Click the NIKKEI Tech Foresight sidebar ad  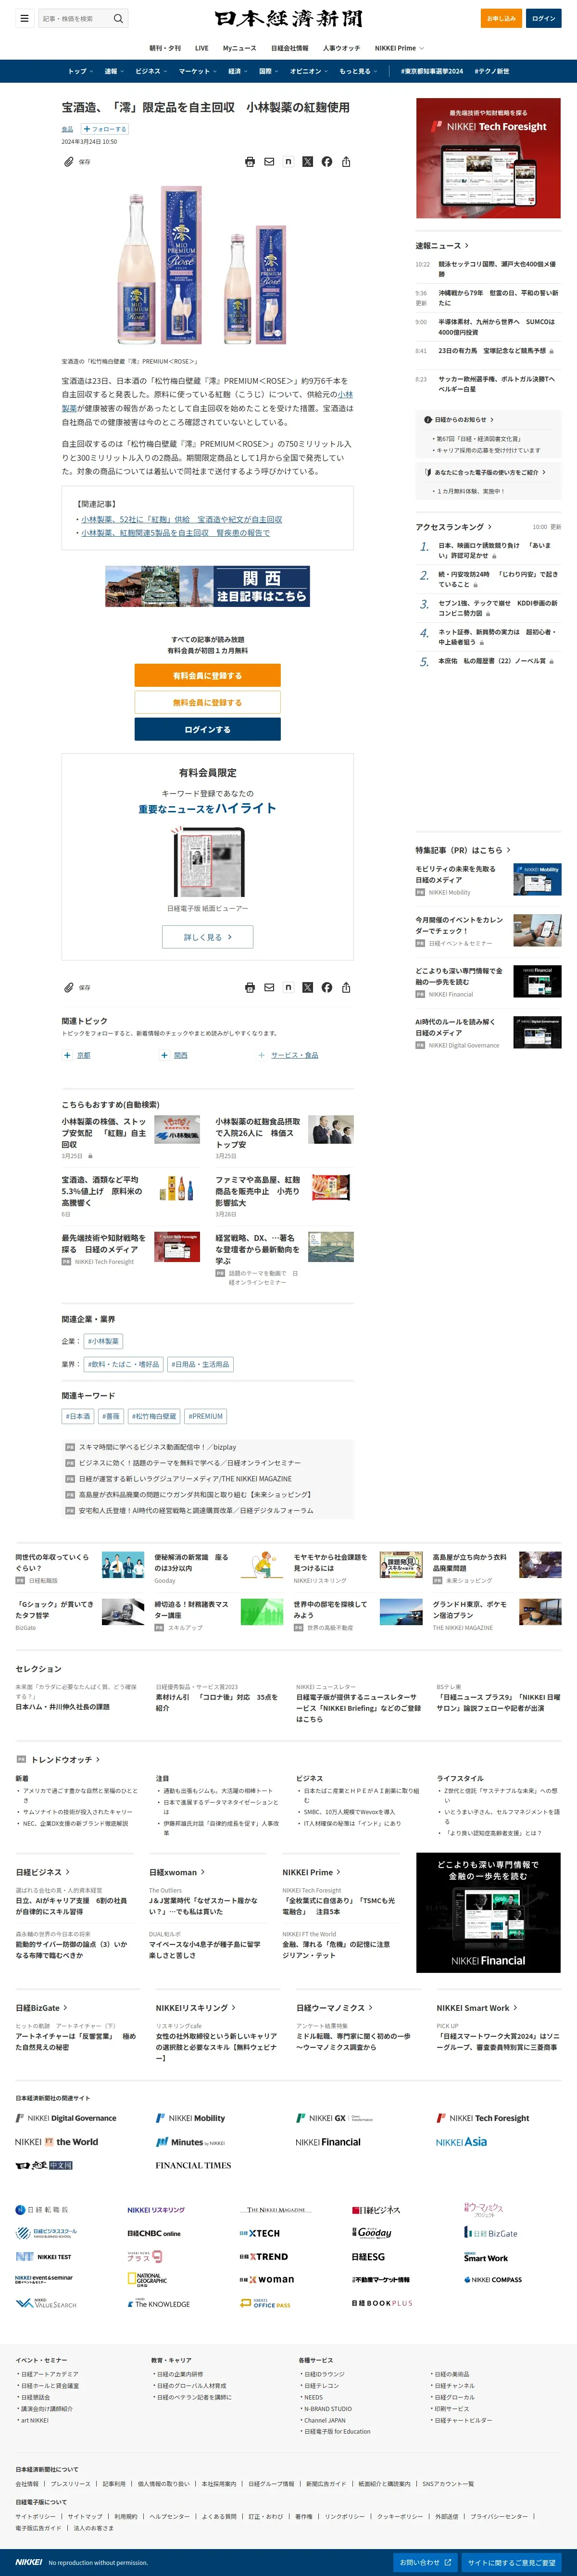[x=488, y=158]
